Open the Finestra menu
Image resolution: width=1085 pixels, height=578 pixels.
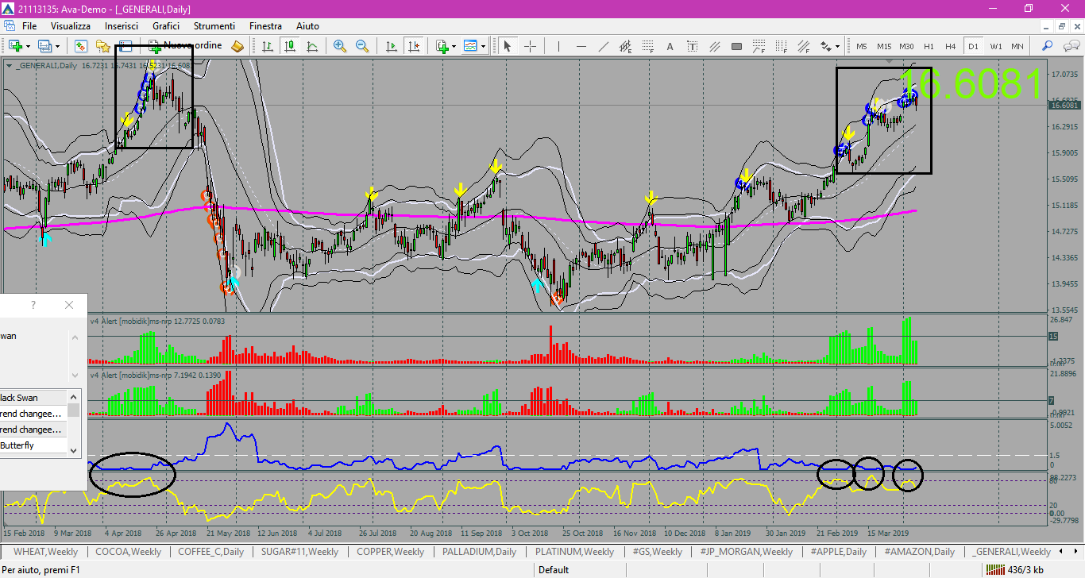pos(265,26)
